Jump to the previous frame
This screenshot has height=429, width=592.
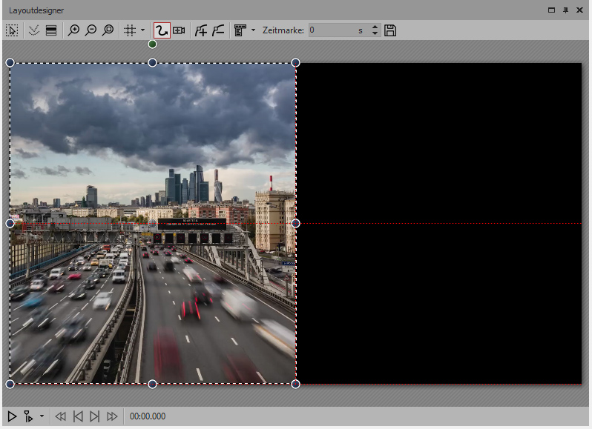[x=77, y=416]
